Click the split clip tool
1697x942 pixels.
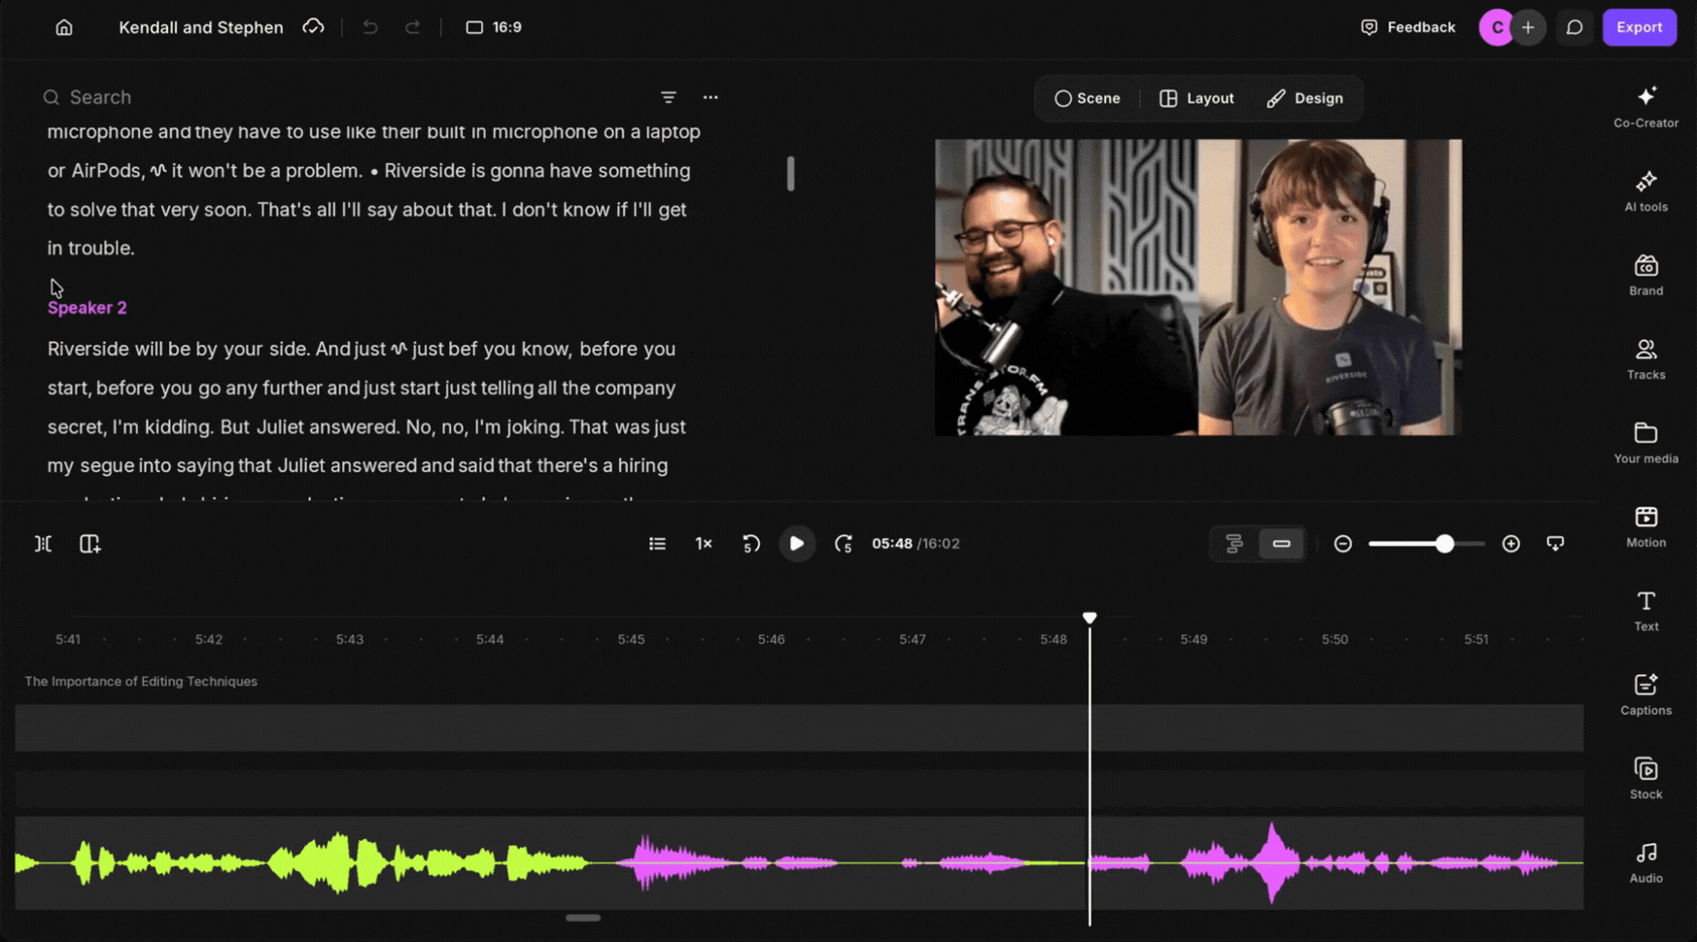point(44,544)
